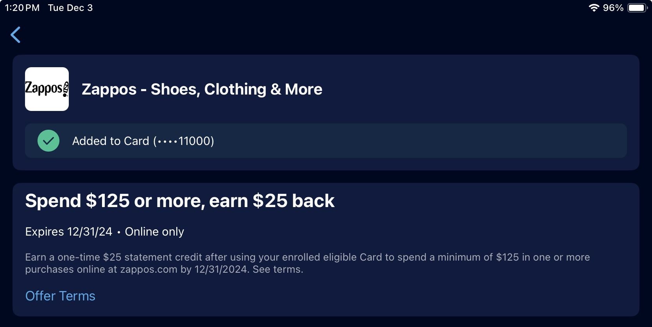
Task: Tap the offer description paragraph
Action: click(x=307, y=263)
